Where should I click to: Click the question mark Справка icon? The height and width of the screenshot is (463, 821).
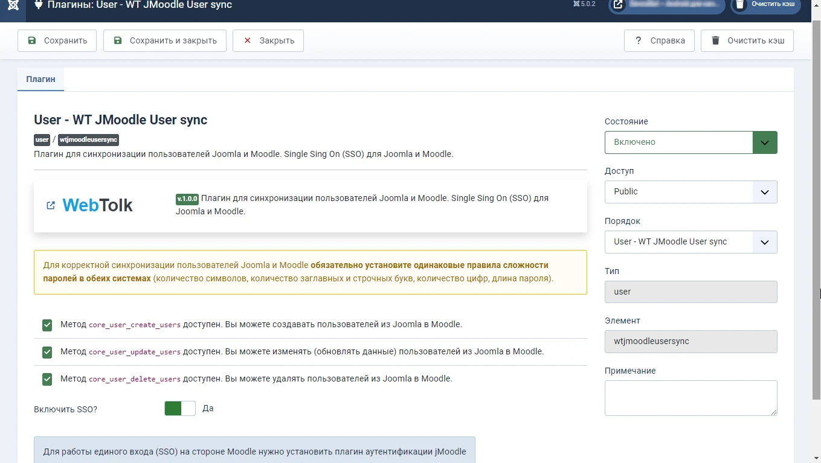point(638,40)
